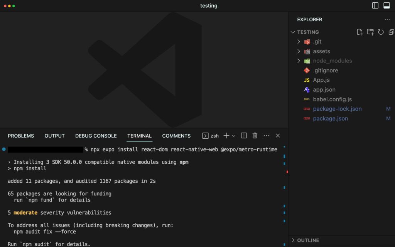Viewport: 395px width, 247px height.
Task: Click the 'moderate' severity word
Action: click(x=25, y=213)
